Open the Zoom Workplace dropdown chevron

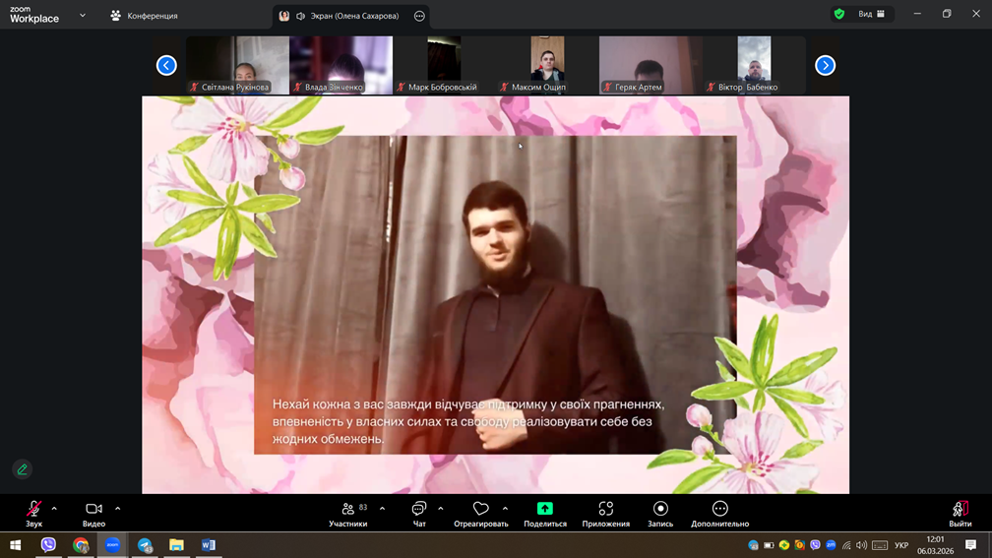pyautogui.click(x=83, y=16)
